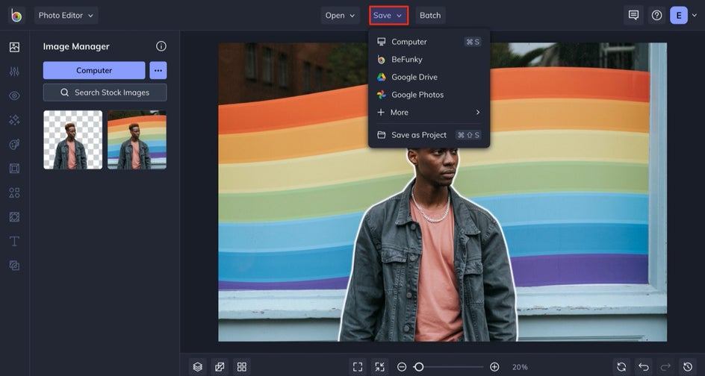Click the undo arrow icon
705x376 pixels.
[x=644, y=367]
